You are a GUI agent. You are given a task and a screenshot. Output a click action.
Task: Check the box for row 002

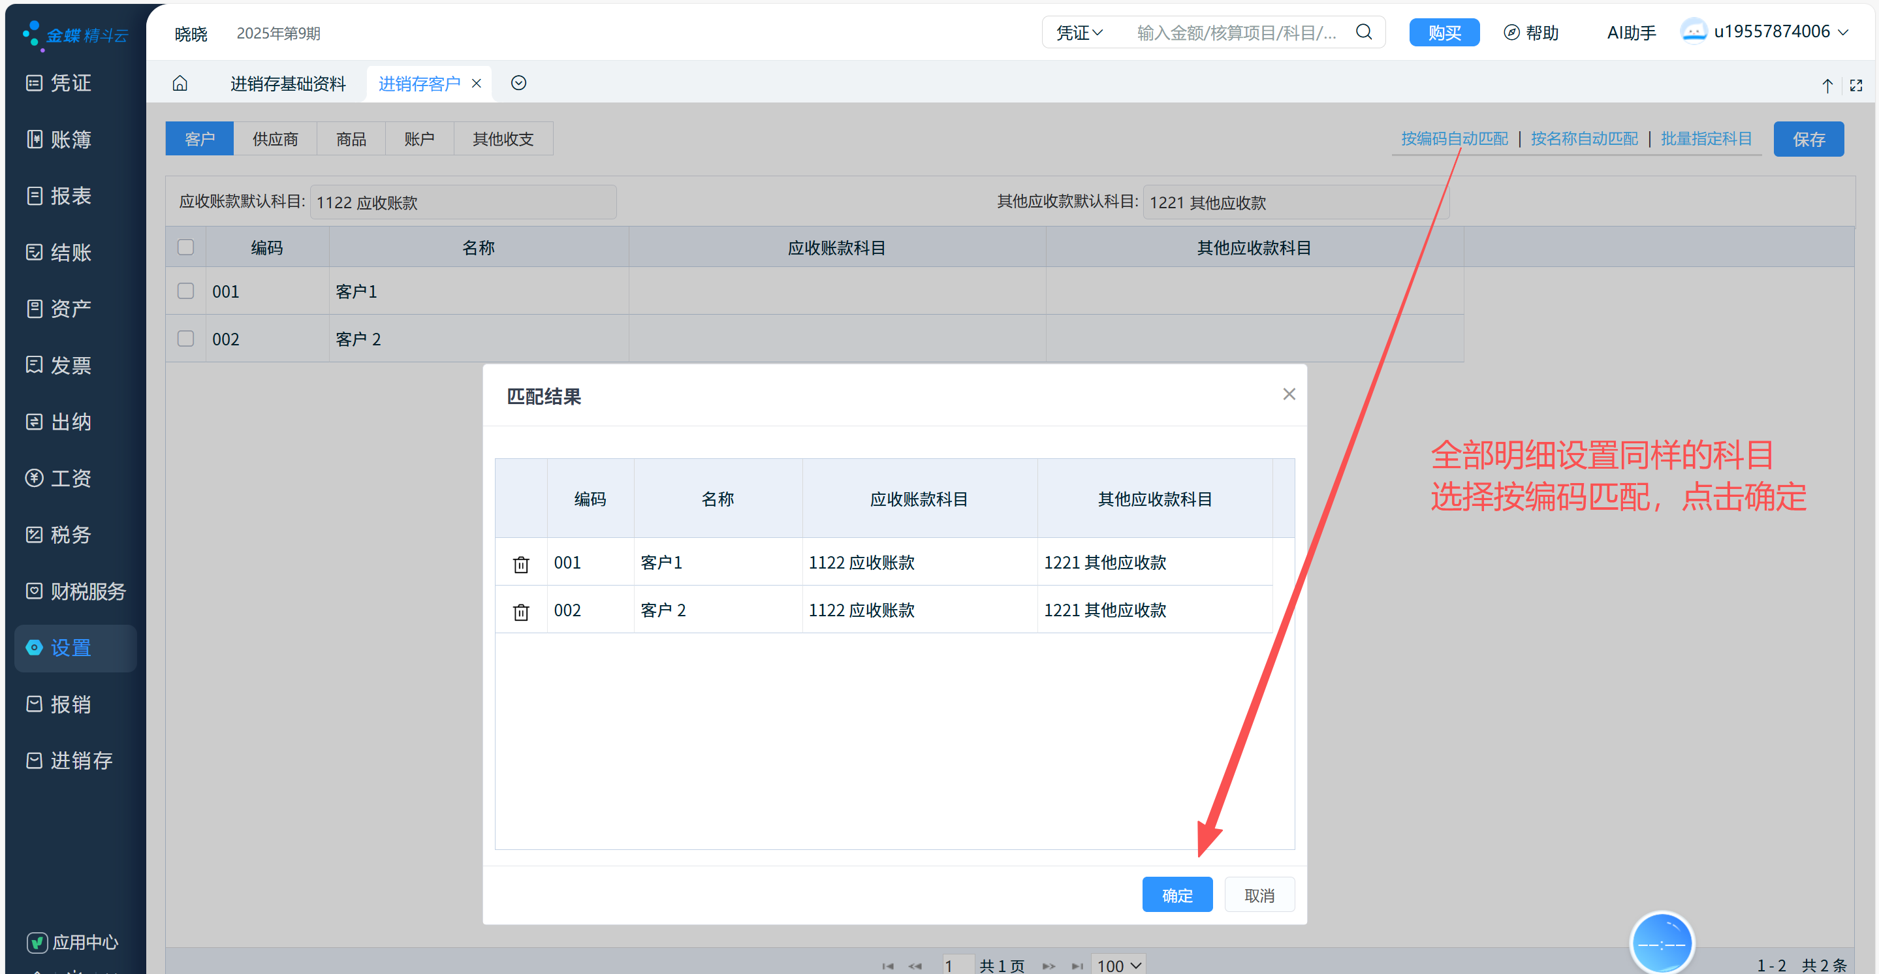point(186,339)
